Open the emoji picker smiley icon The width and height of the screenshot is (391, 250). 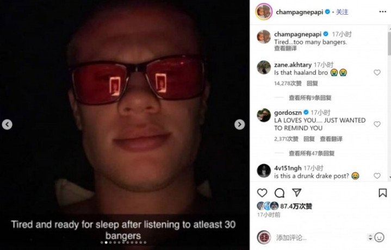[379, 237]
